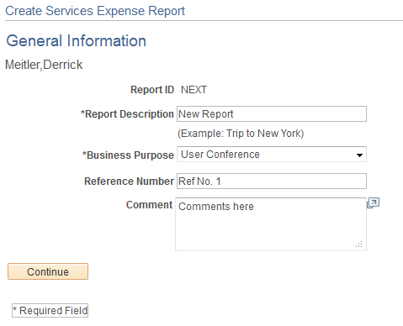Screen dimensions: 403x326
Task: Open the Comment field pop-out editor icon
Action: click(x=373, y=203)
